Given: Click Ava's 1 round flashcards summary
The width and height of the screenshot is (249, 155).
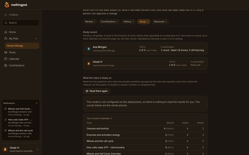Looking at the screenshot, I should (182, 50).
